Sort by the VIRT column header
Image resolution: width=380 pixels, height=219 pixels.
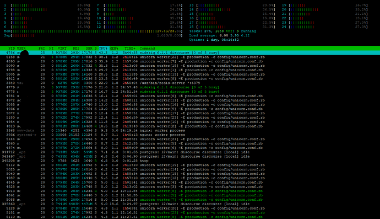(62, 49)
